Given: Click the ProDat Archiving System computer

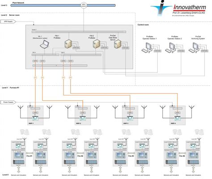Looking at the screenshot, I should (194, 47).
